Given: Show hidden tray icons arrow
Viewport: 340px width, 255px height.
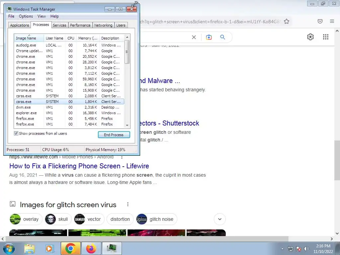Looking at the screenshot, I should point(282,249).
